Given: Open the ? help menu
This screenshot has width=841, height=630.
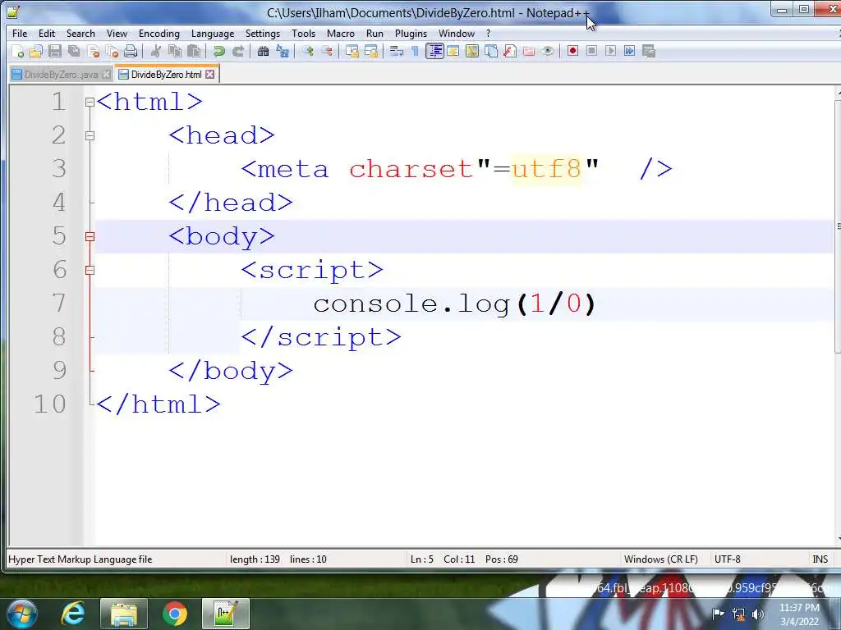Looking at the screenshot, I should tap(488, 33).
